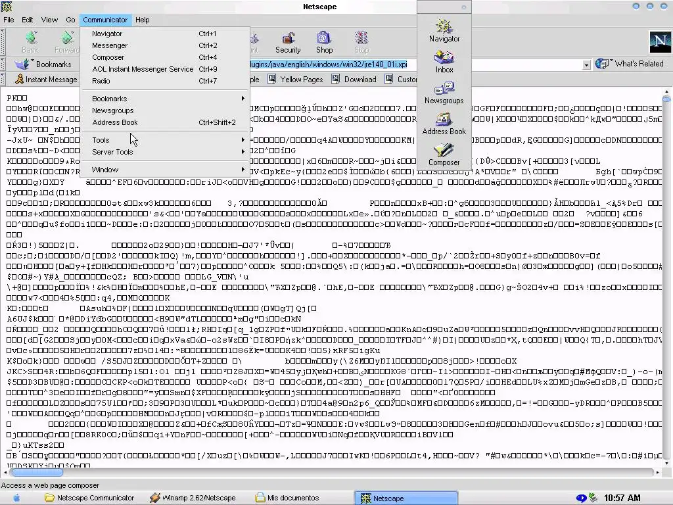Open the Go menu
The height and width of the screenshot is (505, 673).
click(70, 20)
